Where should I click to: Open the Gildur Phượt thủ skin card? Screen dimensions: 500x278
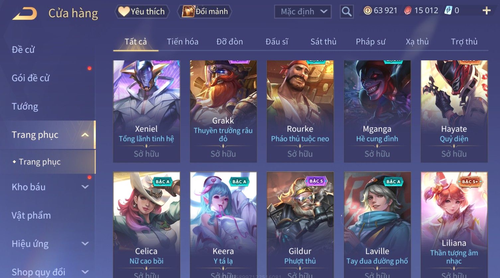click(300, 225)
